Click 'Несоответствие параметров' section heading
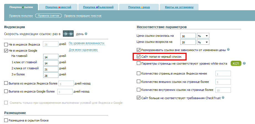Viewport: 255px width, 124px height. click(x=162, y=27)
